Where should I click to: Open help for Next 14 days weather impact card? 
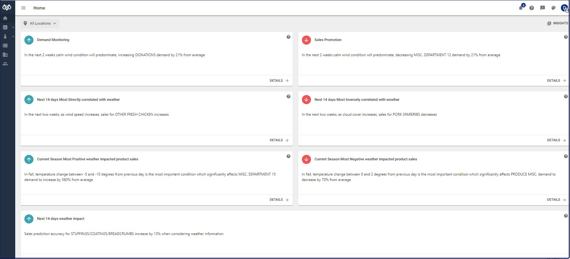566,216
